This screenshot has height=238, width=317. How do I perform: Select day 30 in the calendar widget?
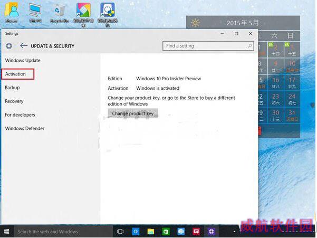click(276, 115)
